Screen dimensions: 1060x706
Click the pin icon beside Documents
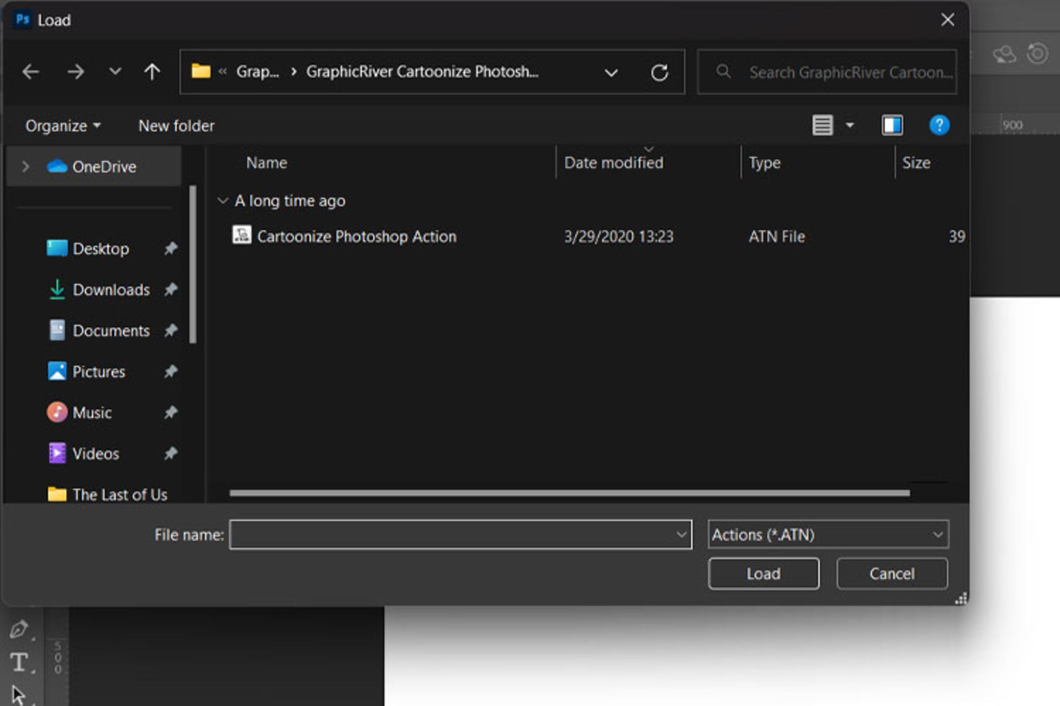tap(171, 330)
